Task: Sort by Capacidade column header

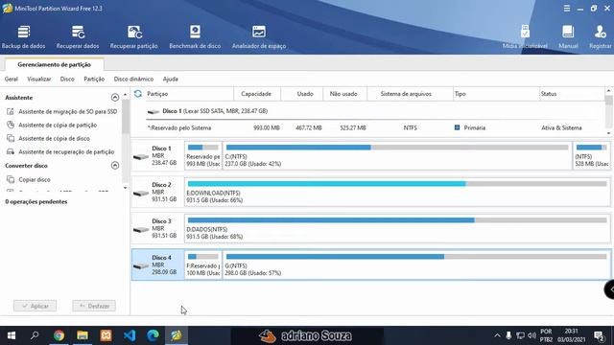Action: click(257, 94)
